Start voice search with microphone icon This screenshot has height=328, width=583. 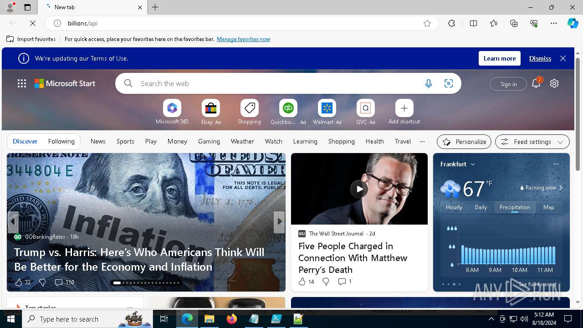(x=429, y=83)
